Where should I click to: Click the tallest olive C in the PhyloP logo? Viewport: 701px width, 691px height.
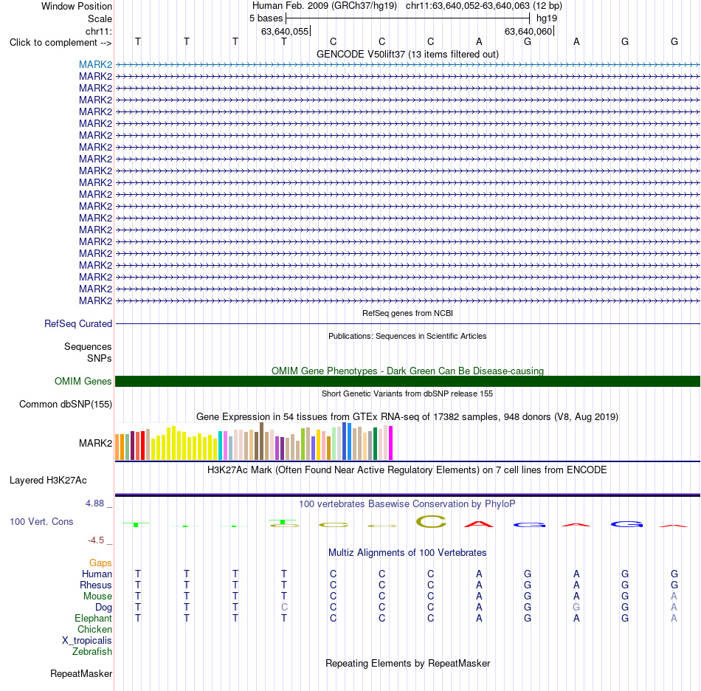point(431,521)
